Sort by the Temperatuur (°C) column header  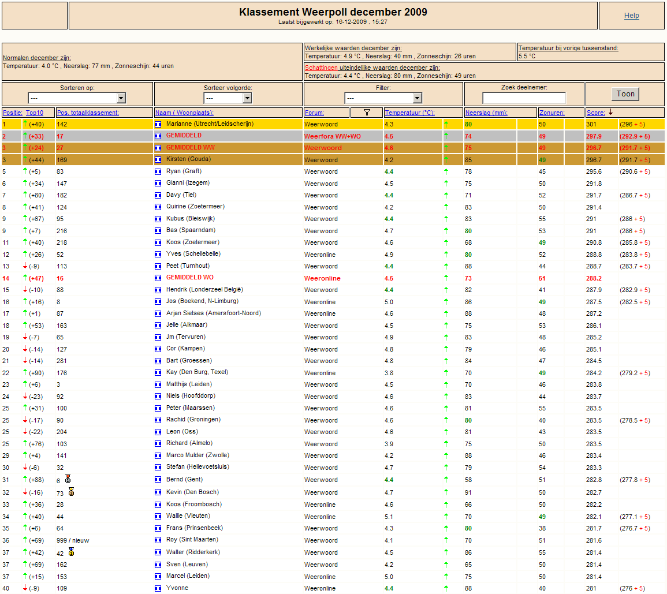[x=409, y=113]
